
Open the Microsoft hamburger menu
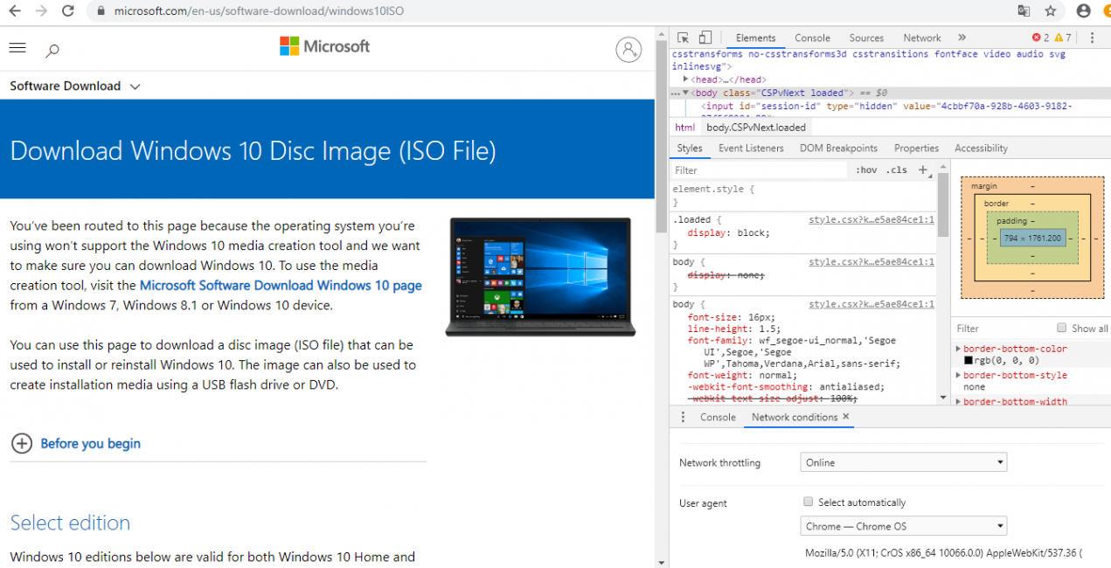17,48
